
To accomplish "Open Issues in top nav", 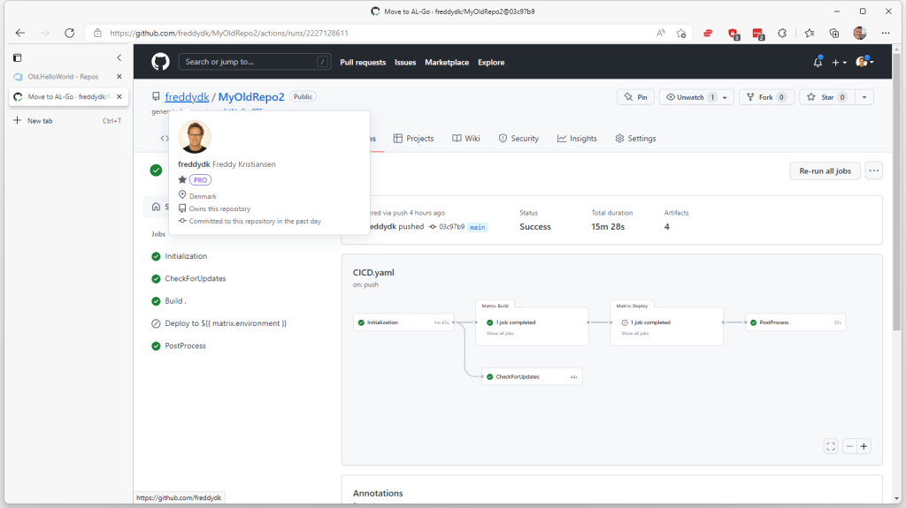I will coord(405,63).
